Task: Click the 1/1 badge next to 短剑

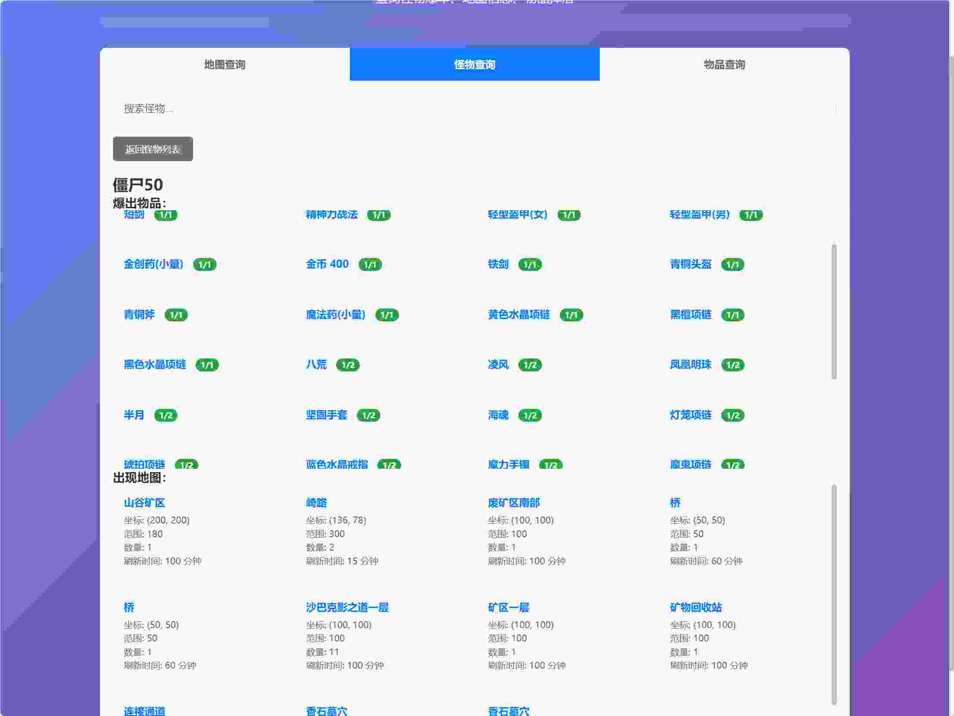Action: coord(165,215)
